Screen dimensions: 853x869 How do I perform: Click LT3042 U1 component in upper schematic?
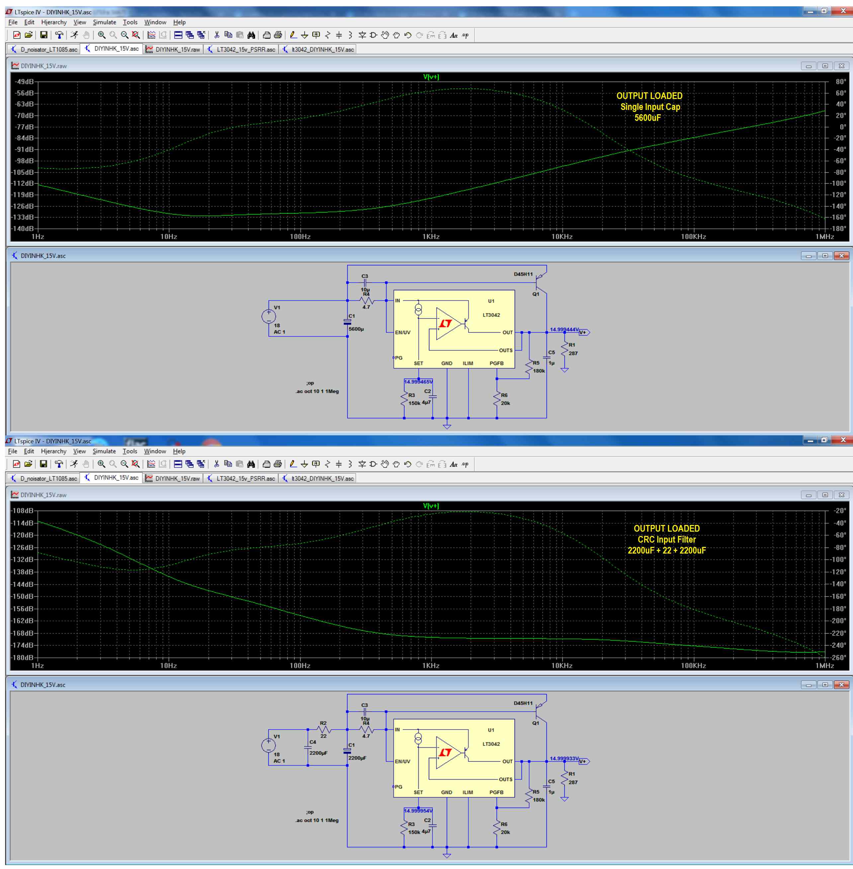[454, 329]
